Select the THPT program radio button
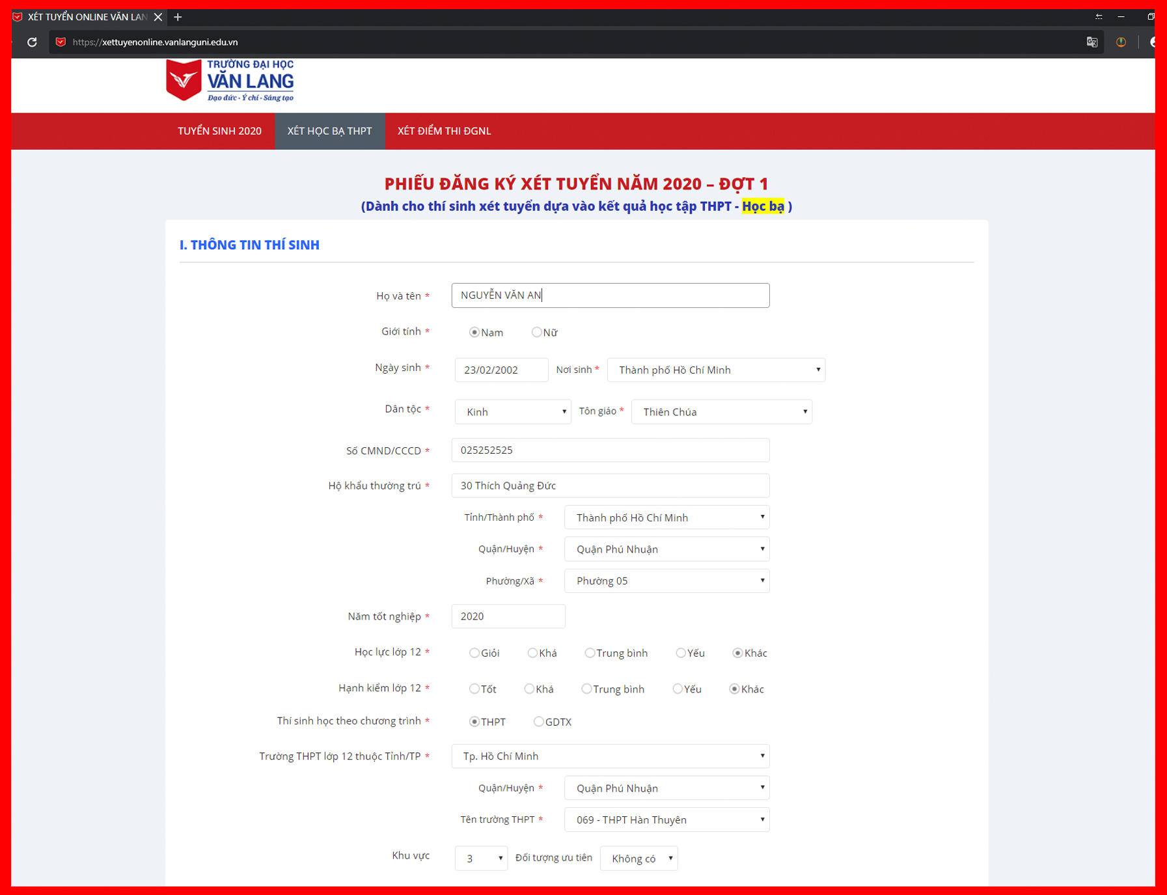Viewport: 1167px width, 895px height. 474,721
